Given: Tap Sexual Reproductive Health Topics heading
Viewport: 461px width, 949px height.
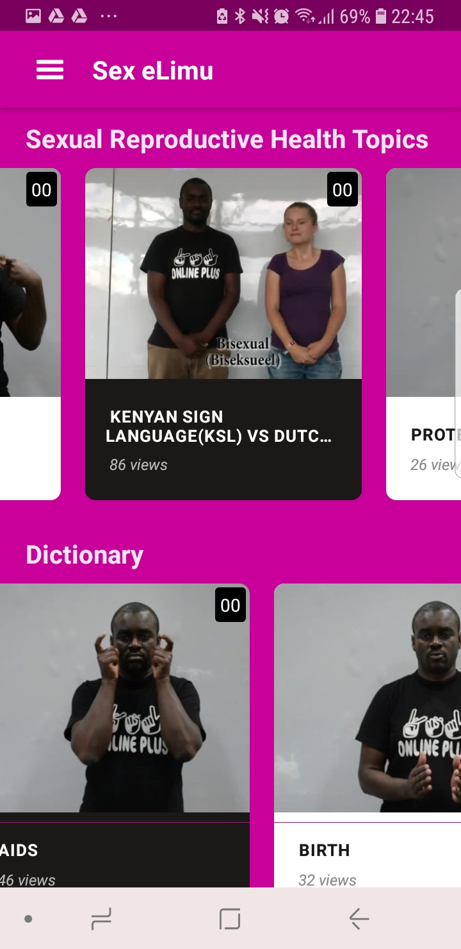Looking at the screenshot, I should (x=227, y=139).
